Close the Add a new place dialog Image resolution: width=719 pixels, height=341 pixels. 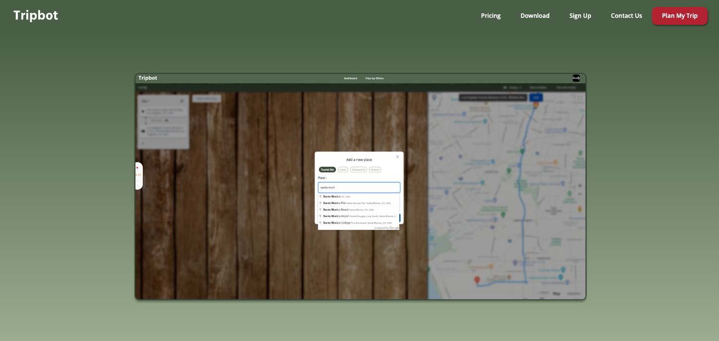click(x=397, y=157)
